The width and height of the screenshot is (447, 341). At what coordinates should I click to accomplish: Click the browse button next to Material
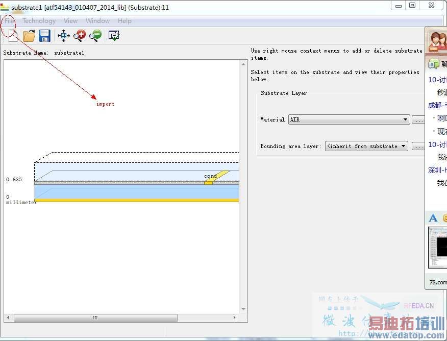pos(418,120)
